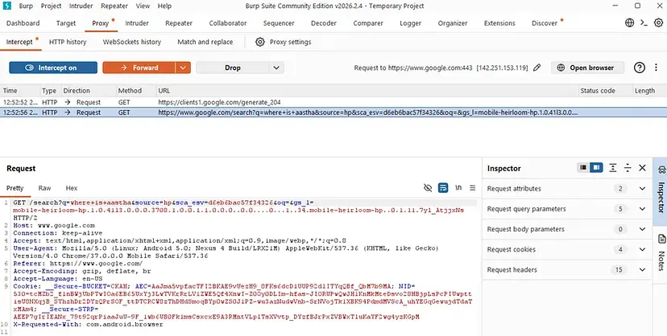
Task: Toggle hide non-printable characters eye icon
Action: coord(428,187)
